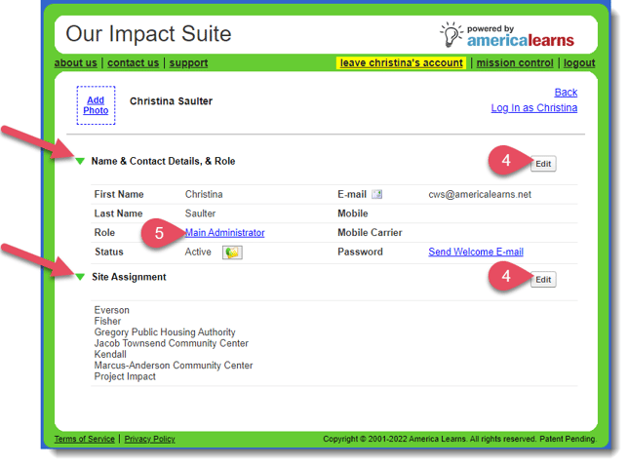The height and width of the screenshot is (466, 628).
Task: Click the Add Photo placeholder box
Action: coord(96,105)
